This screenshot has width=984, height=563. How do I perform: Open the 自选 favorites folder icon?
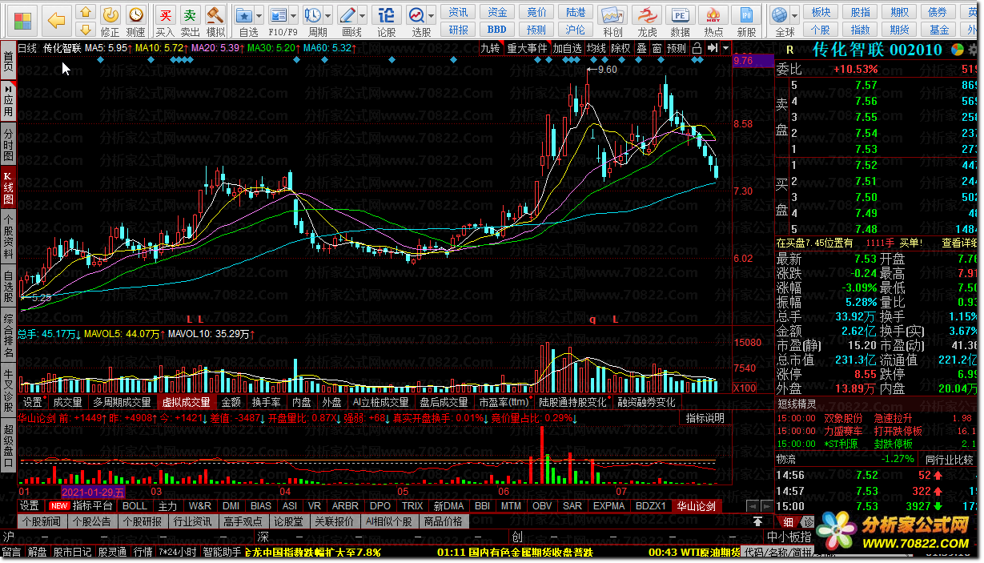point(246,14)
